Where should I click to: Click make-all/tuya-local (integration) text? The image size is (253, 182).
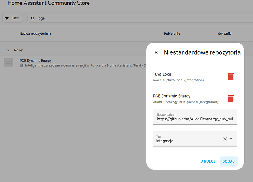(x=179, y=80)
